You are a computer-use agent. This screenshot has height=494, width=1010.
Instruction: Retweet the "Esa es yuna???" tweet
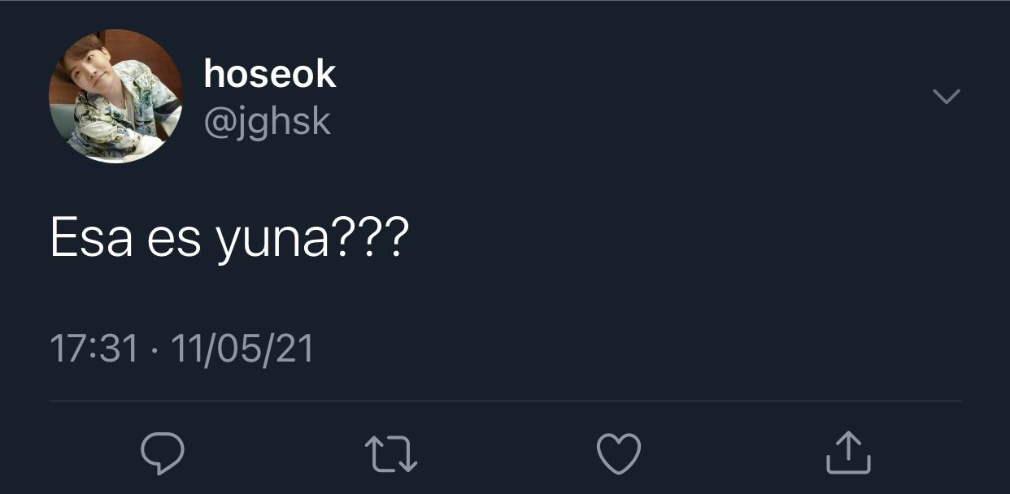click(390, 453)
